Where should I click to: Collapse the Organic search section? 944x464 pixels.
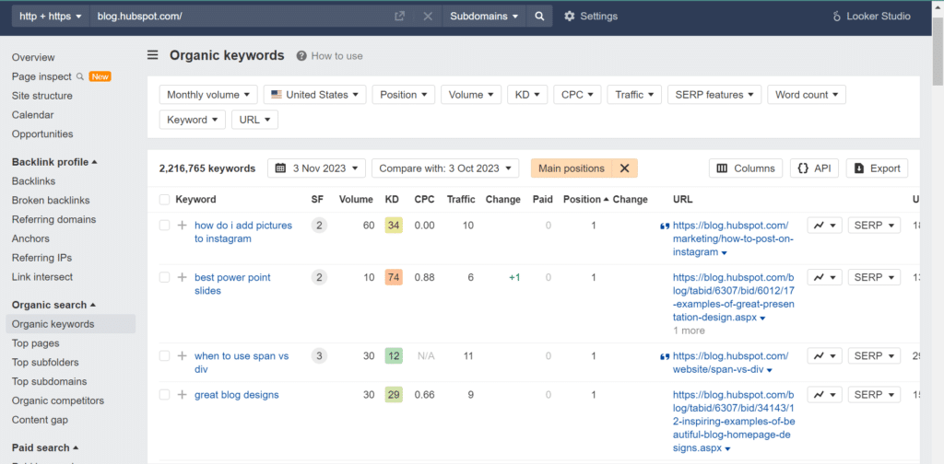coord(53,305)
